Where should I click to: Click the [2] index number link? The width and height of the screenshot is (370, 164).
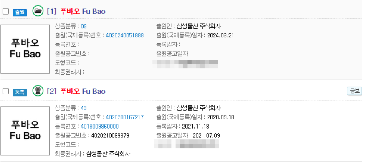[x=52, y=91]
